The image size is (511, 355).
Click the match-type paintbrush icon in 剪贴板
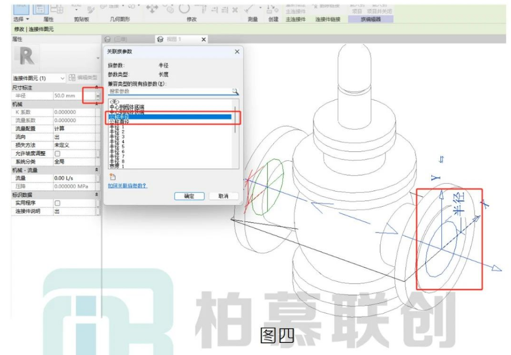click(91, 10)
